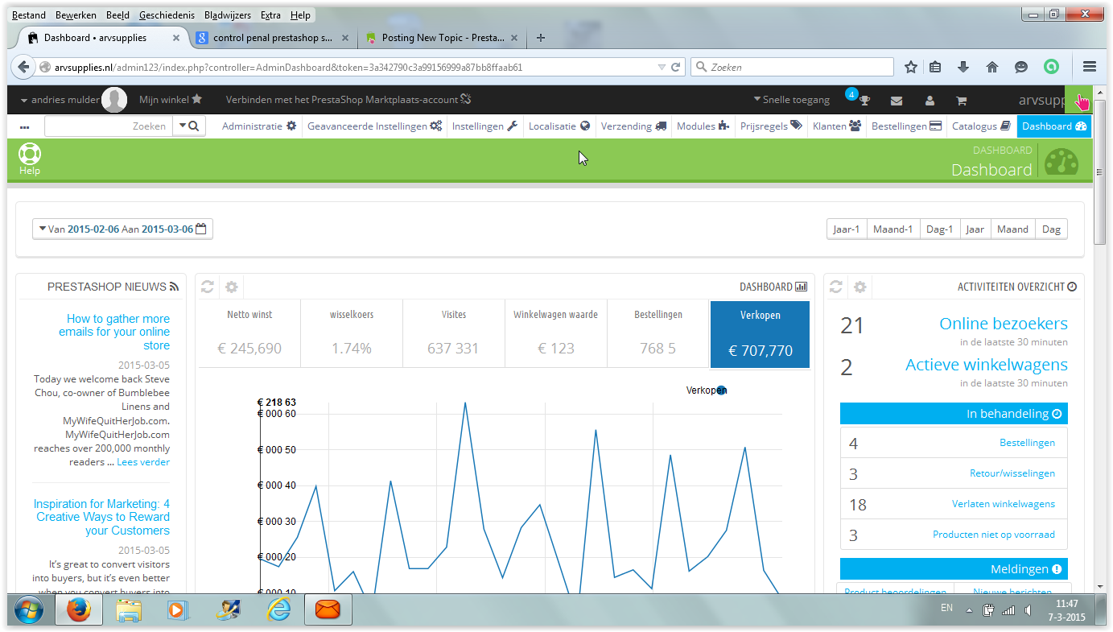Viewport: 1113px width, 632px height.
Task: Open the Firefox downloads arrow
Action: point(963,68)
